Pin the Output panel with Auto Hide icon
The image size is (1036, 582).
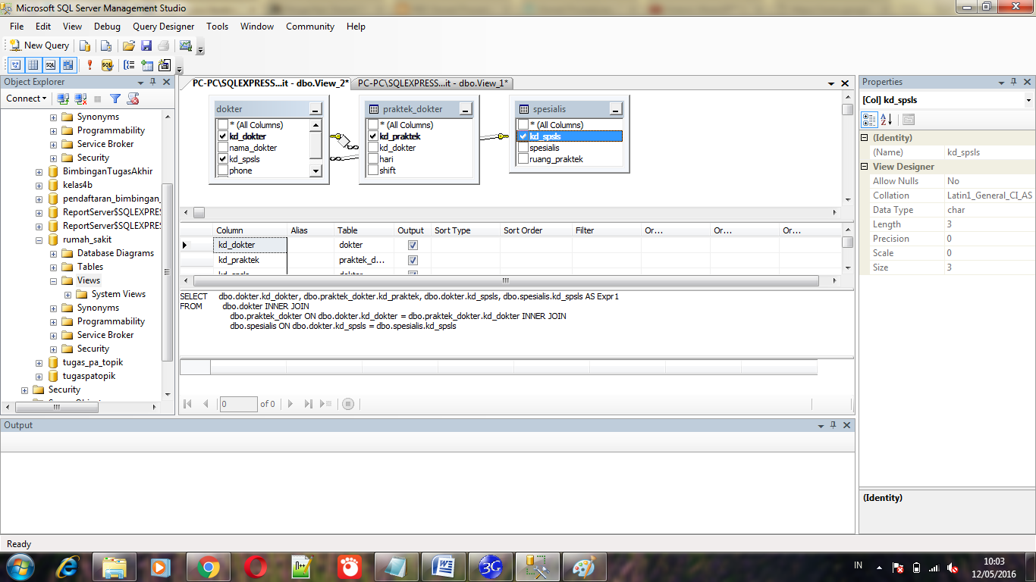(x=834, y=425)
